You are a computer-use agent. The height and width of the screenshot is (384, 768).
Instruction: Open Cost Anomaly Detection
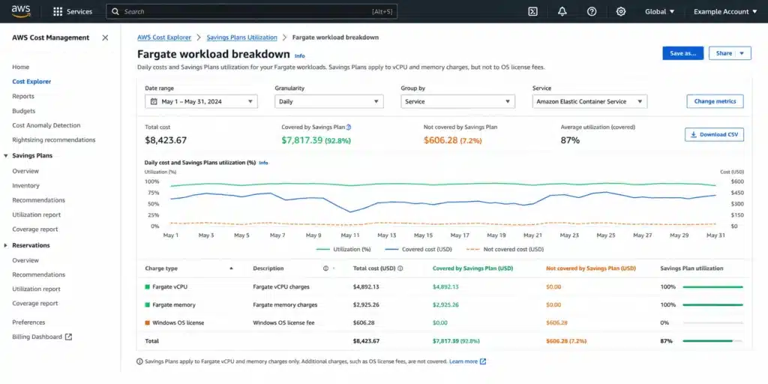tap(46, 125)
